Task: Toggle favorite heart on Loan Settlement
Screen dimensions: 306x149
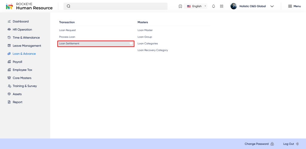Action: 131,44
